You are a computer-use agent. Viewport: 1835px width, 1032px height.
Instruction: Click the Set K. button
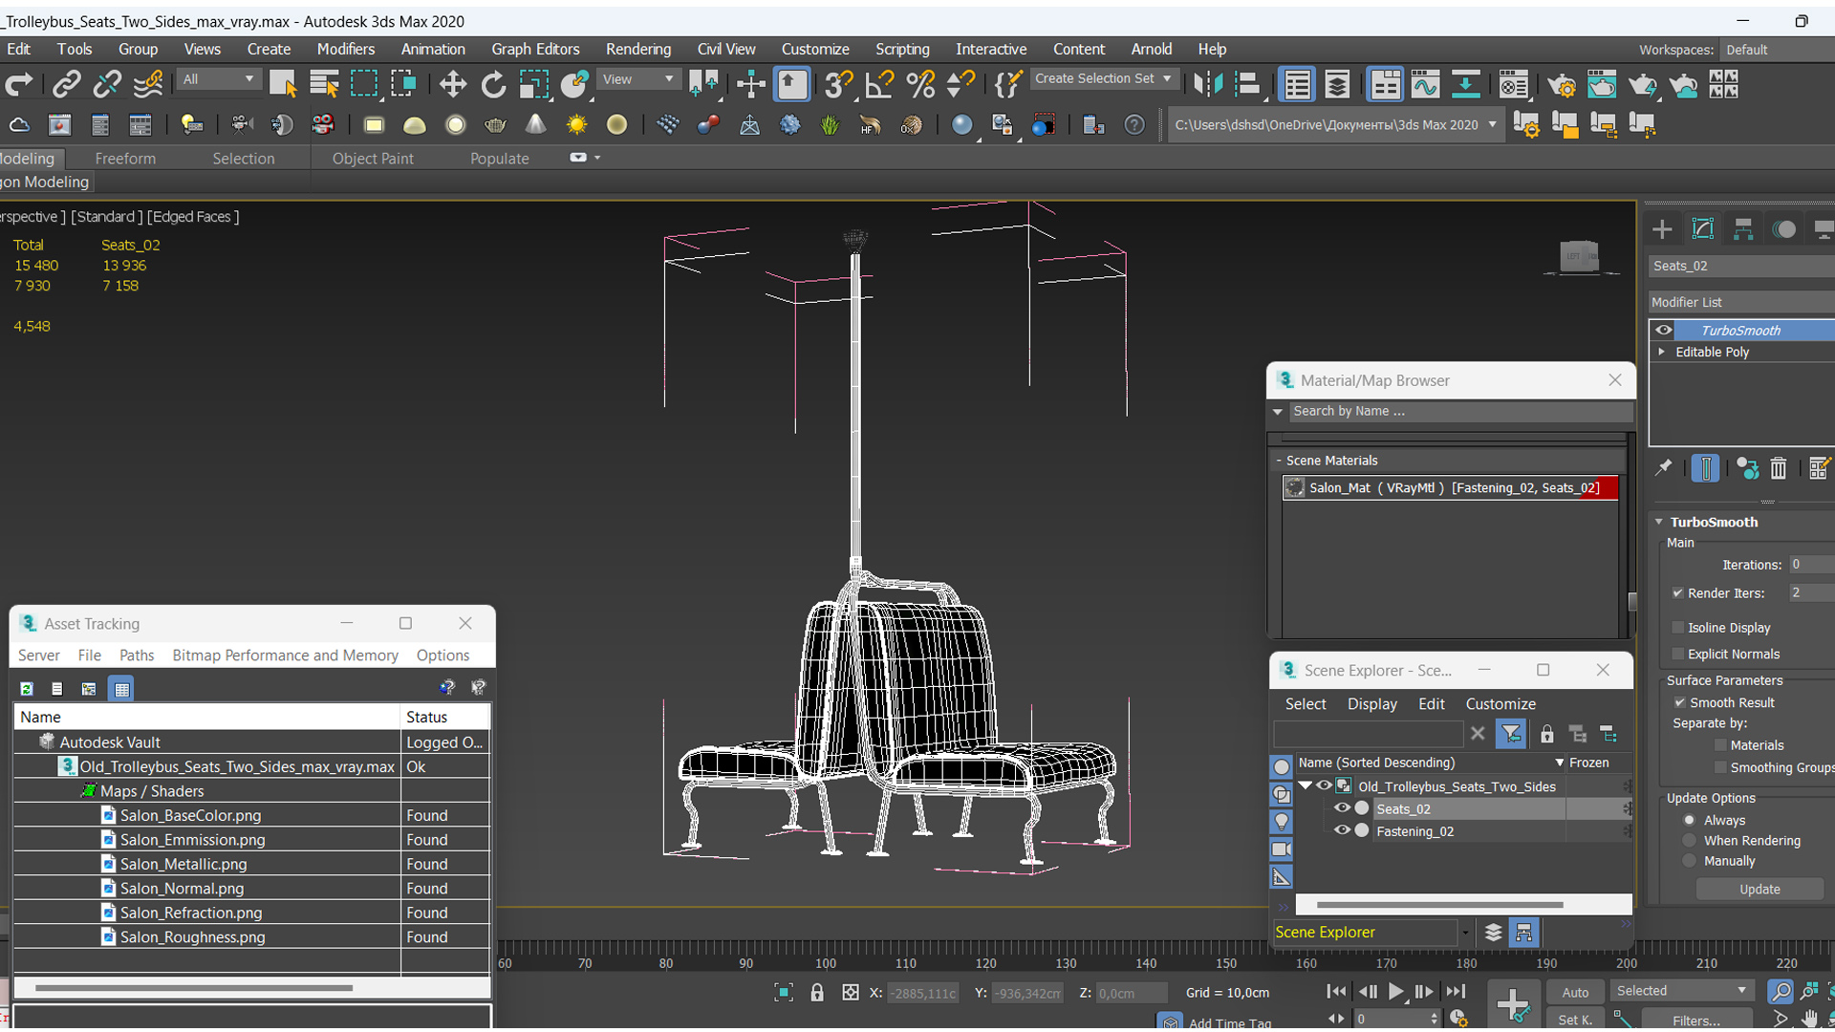tap(1574, 1020)
